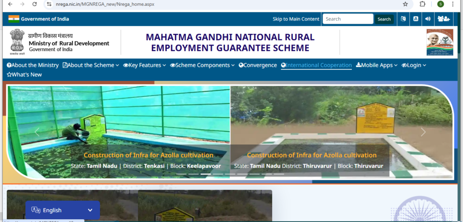Click the language translate icon in top bar
The width and height of the screenshot is (463, 222).
[x=403, y=19]
